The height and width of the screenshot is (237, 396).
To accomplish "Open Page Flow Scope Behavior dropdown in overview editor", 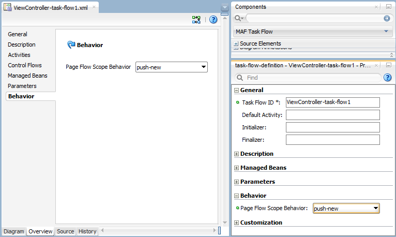I will pyautogui.click(x=172, y=67).
